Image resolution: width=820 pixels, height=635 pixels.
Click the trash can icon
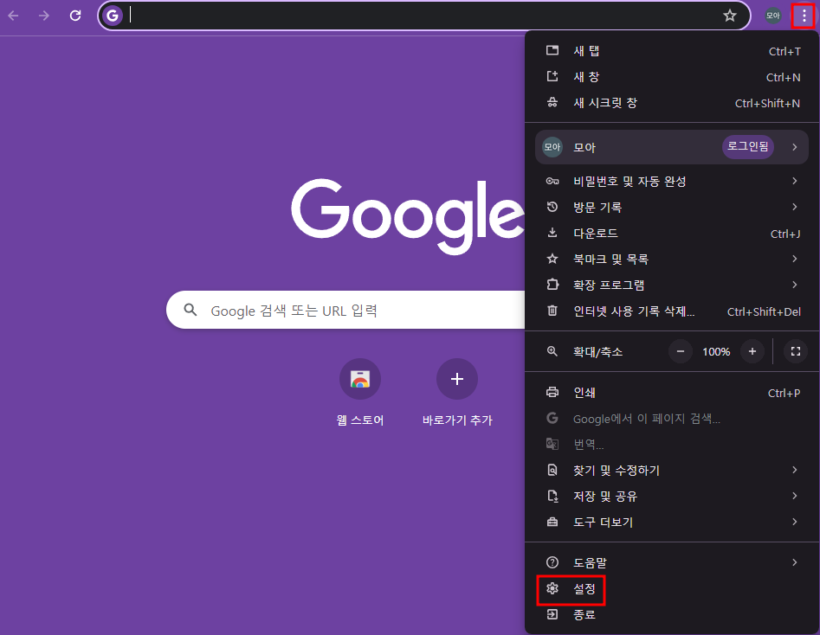coord(552,311)
